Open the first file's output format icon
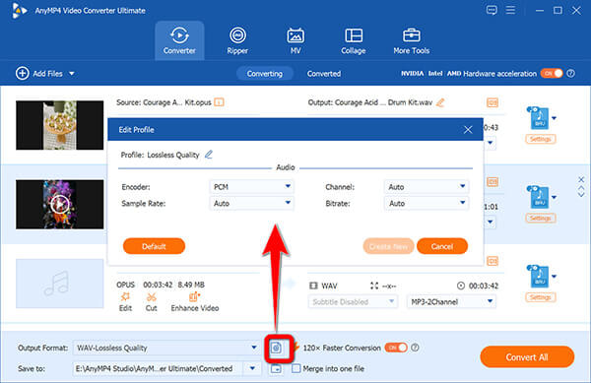591x383 pixels. pos(540,118)
